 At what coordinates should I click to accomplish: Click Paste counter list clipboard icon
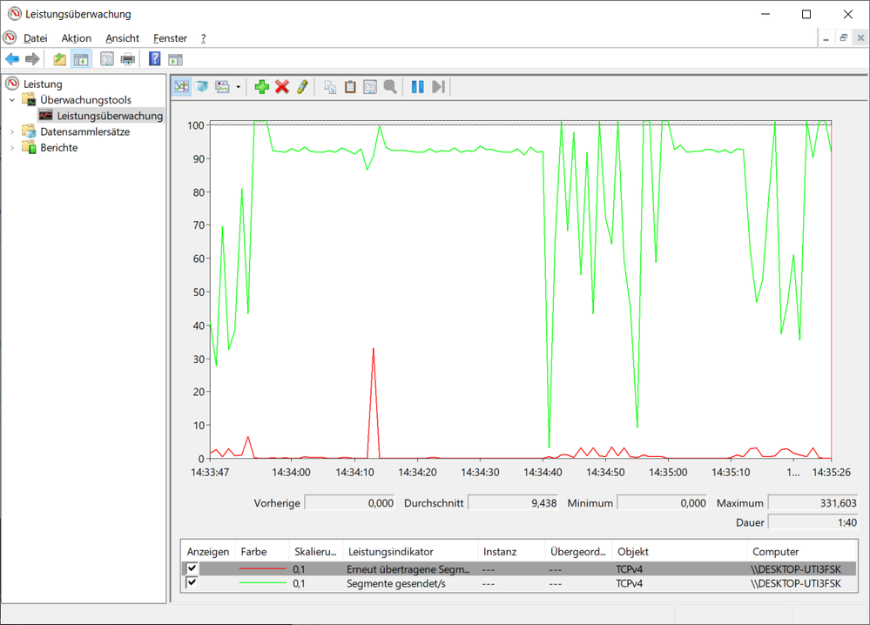[350, 86]
